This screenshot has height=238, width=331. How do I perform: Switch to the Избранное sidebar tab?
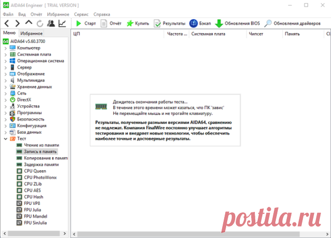[32, 34]
